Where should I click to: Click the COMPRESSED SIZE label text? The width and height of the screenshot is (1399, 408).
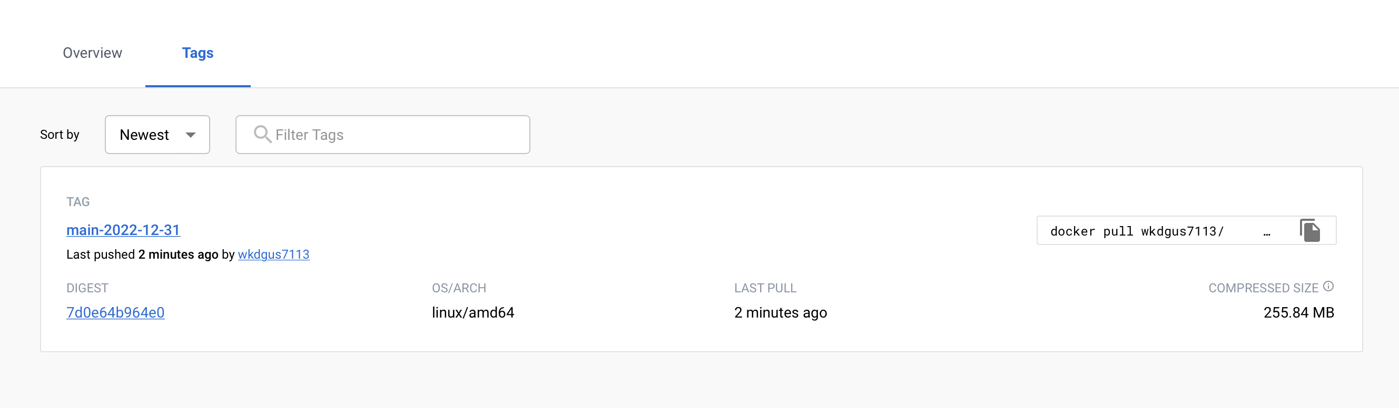tap(1263, 288)
